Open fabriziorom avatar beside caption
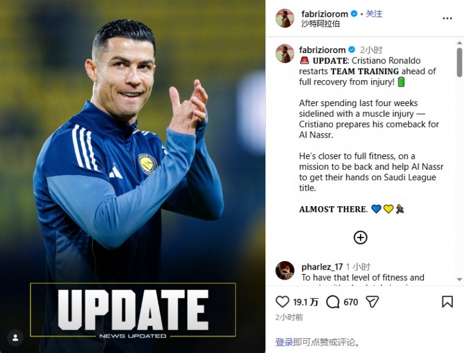This screenshot has width=464, height=353. 285,54
